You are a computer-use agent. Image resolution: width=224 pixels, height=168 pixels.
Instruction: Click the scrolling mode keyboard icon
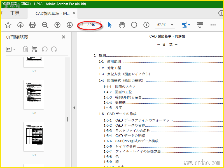point(200,25)
